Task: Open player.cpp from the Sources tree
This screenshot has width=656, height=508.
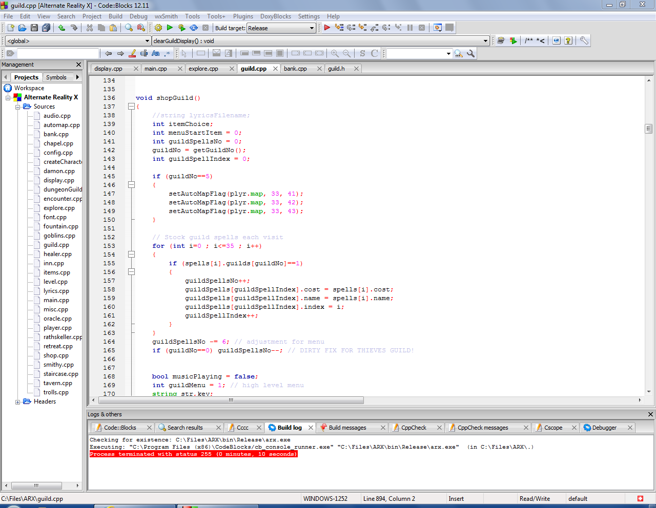Action: [x=57, y=328]
